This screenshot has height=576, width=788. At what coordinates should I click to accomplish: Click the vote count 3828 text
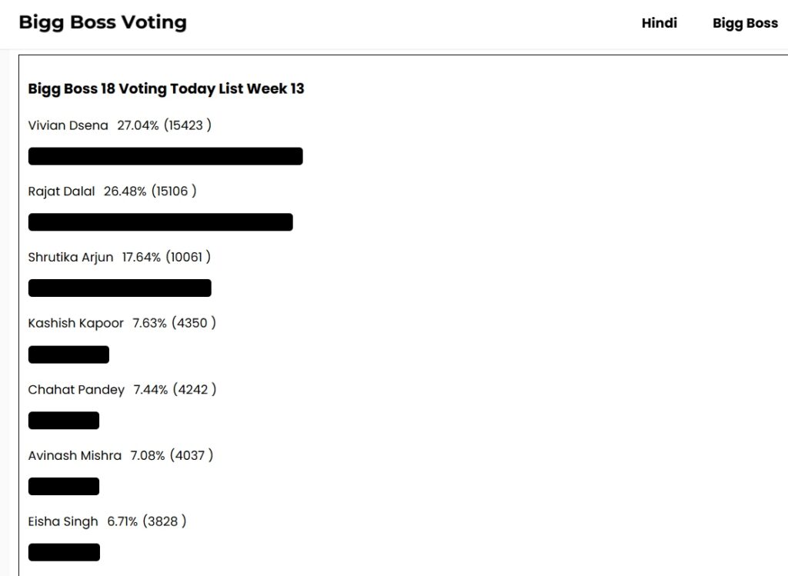(163, 521)
